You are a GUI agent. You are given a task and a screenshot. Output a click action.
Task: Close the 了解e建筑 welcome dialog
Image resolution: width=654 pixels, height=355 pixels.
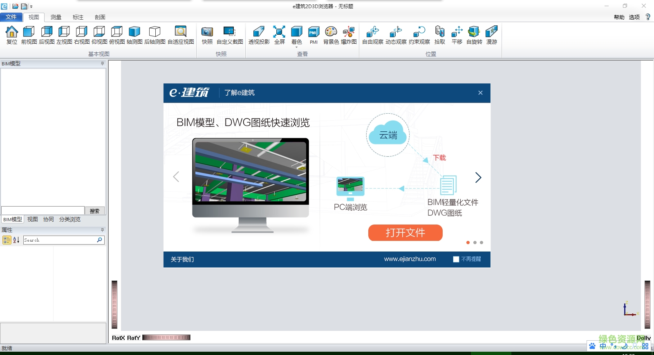pos(481,93)
